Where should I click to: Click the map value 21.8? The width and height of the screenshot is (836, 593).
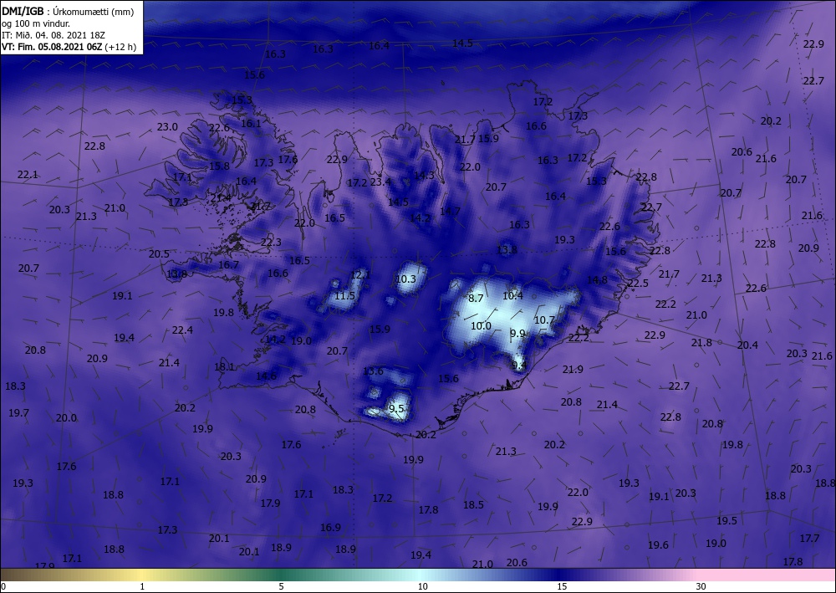701,343
